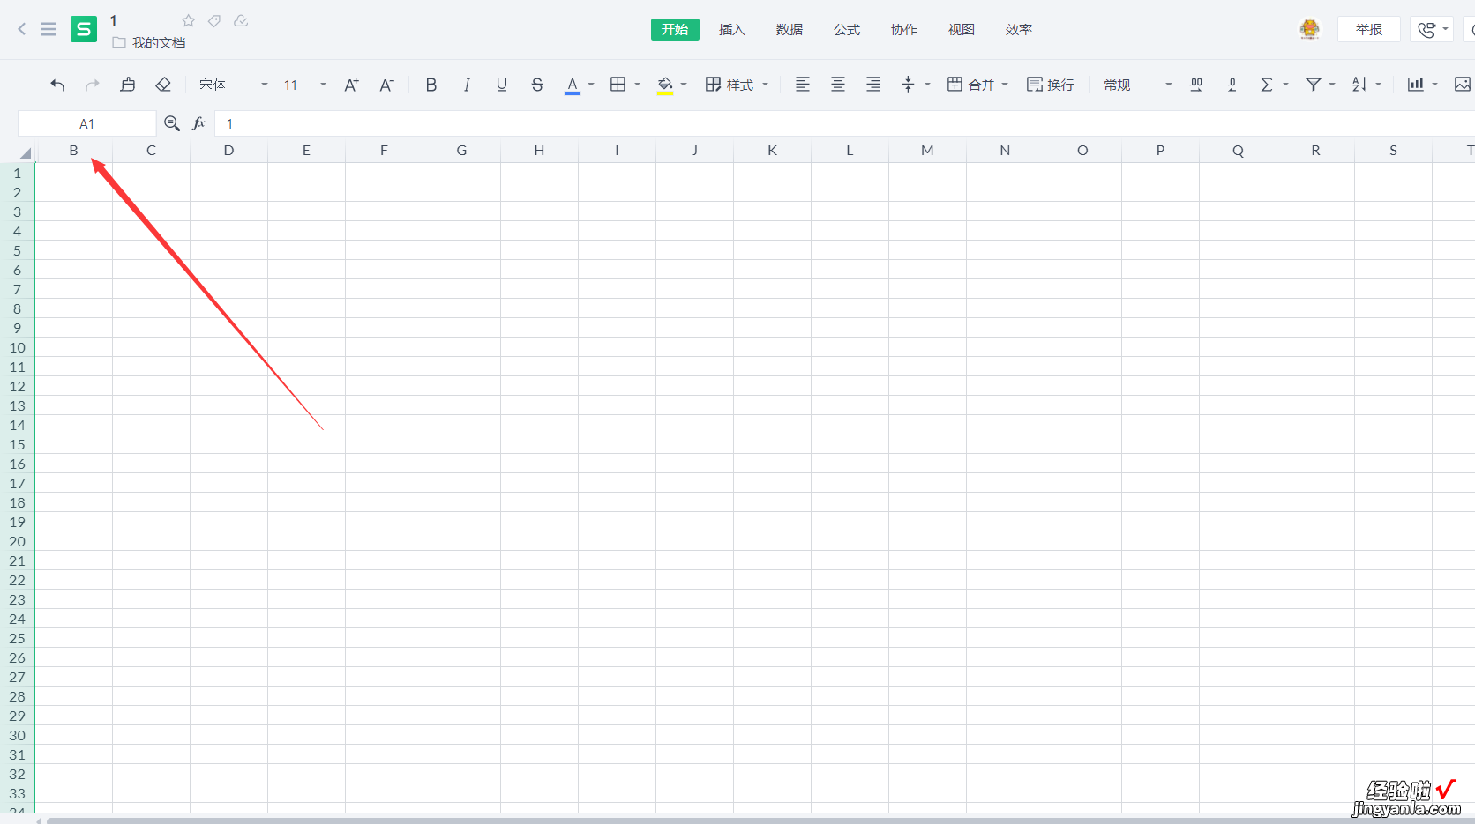Align text right
This screenshot has width=1475, height=824.
tap(873, 85)
